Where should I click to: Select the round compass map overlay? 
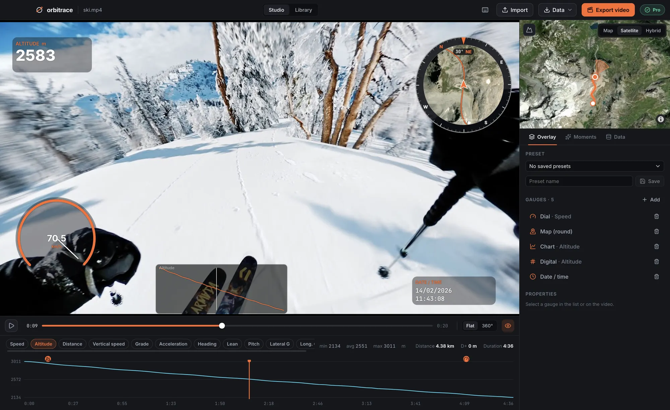tap(464, 85)
